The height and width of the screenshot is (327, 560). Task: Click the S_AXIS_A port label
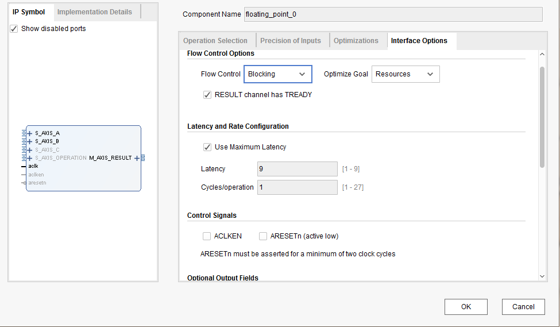[47, 133]
